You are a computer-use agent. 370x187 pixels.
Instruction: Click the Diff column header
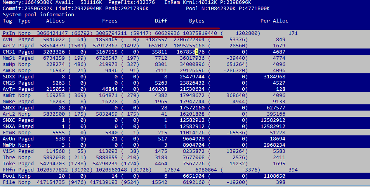(x=161, y=21)
